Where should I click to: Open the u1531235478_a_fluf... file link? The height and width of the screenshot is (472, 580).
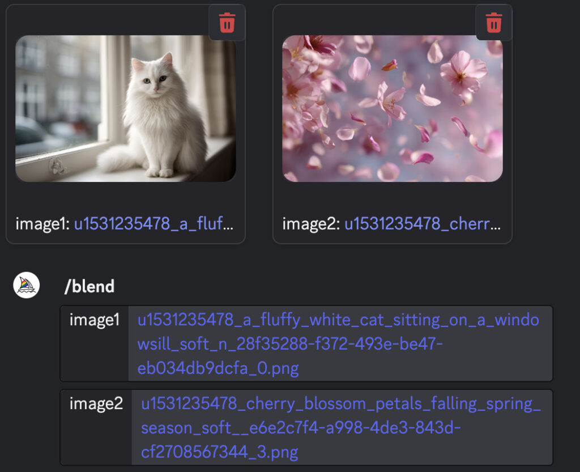(x=154, y=223)
